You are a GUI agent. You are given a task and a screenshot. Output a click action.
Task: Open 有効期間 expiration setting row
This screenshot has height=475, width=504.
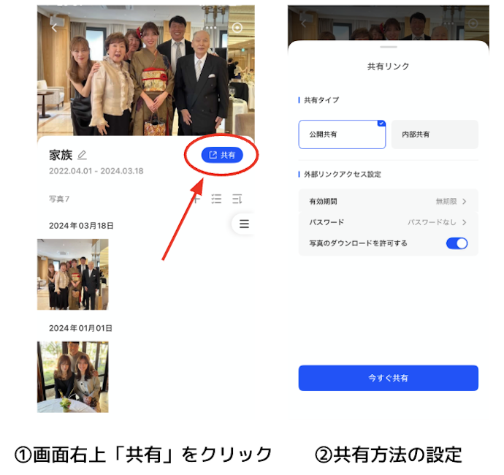click(389, 201)
